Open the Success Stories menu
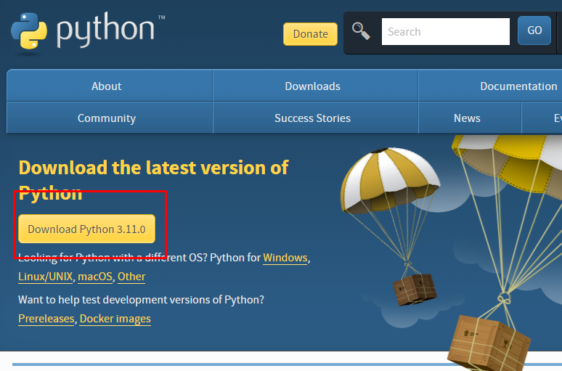Image resolution: width=562 pixels, height=371 pixels. (x=315, y=118)
